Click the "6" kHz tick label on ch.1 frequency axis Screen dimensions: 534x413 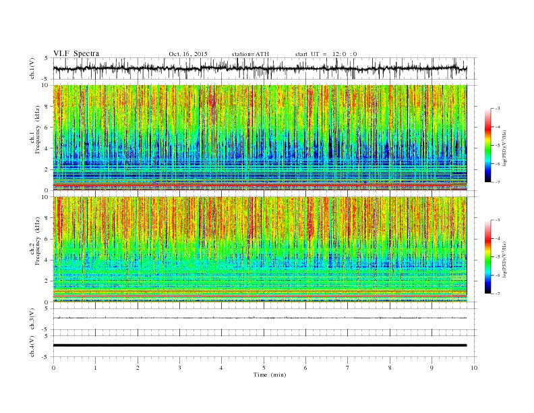[x=47, y=128]
